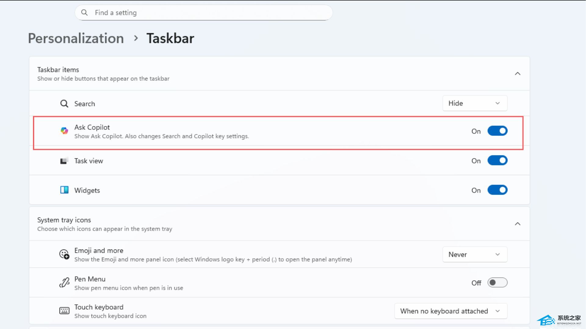
Task: Click the Taskbar breadcrumb title
Action: pyautogui.click(x=170, y=38)
